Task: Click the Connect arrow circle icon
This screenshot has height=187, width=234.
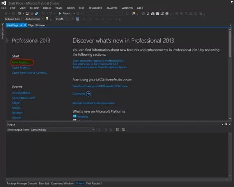Action: [x=89, y=94]
